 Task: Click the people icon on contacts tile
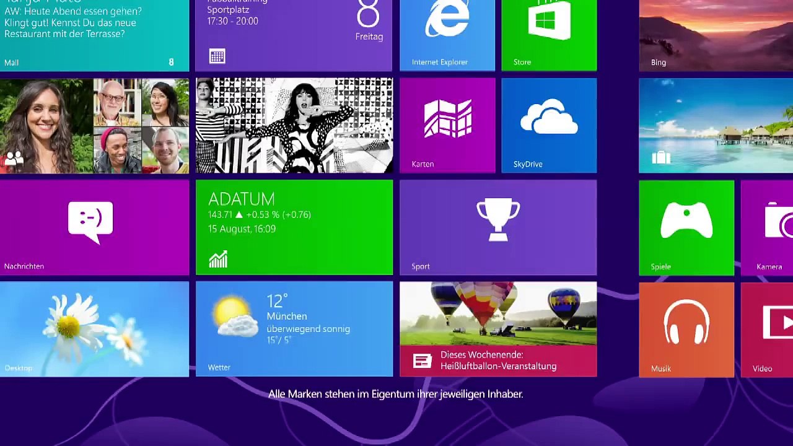pos(14,159)
